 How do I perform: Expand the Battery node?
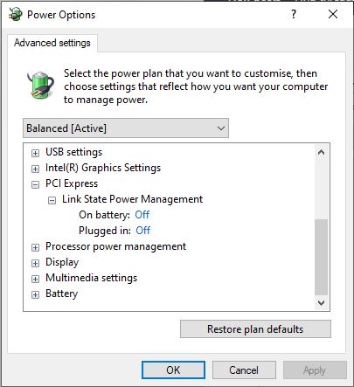35,294
